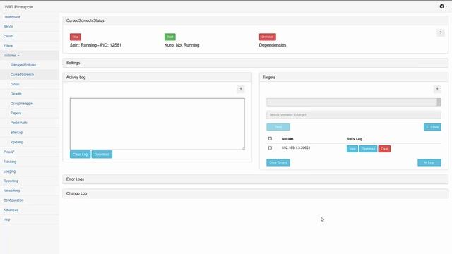Clear recv log for 192.168.1.3
The image size is (452, 254).
click(384, 149)
